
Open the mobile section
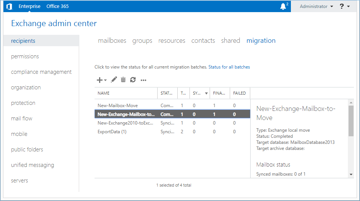click(19, 134)
